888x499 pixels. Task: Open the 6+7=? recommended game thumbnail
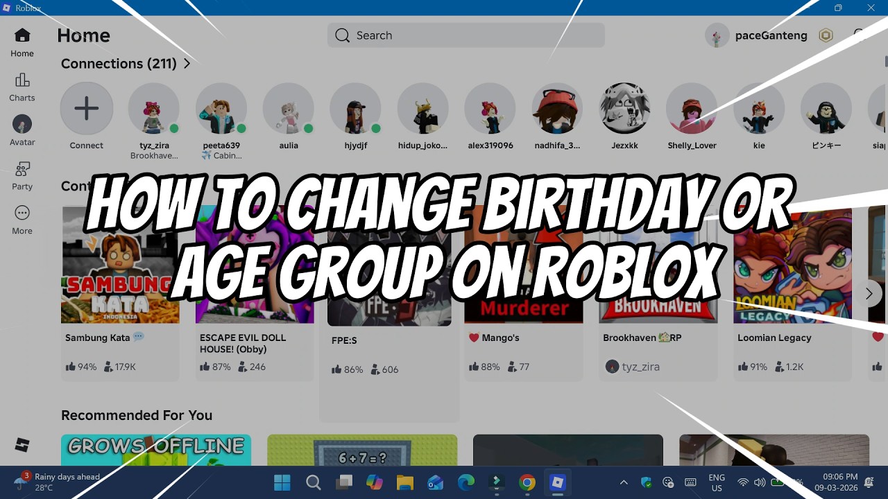pyautogui.click(x=362, y=450)
